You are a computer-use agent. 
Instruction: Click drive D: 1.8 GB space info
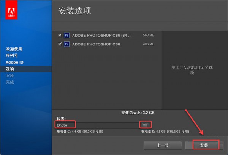coord(165,132)
